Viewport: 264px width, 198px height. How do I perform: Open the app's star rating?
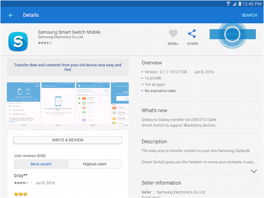point(45,43)
